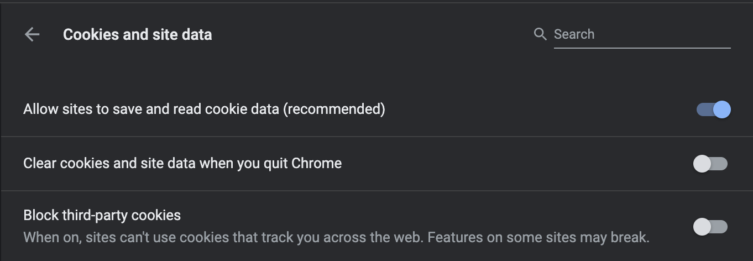Turn on the Block third-party cookies switch

pyautogui.click(x=710, y=227)
